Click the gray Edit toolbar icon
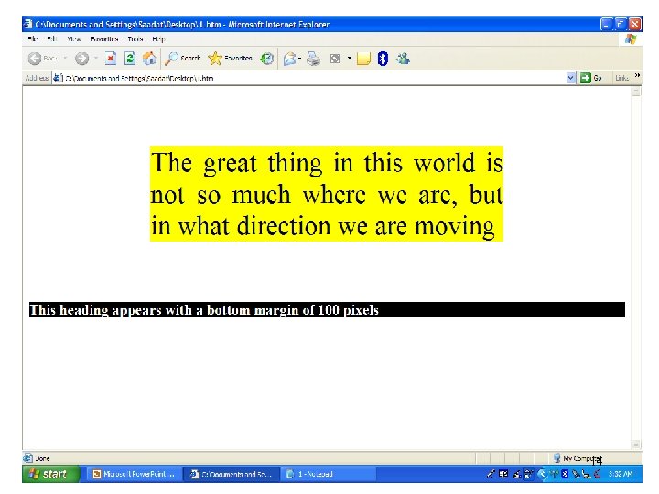 click(x=335, y=59)
